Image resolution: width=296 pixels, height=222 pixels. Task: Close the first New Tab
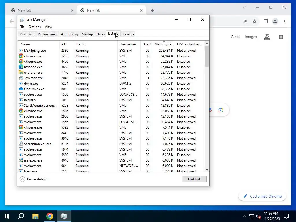point(72,10)
